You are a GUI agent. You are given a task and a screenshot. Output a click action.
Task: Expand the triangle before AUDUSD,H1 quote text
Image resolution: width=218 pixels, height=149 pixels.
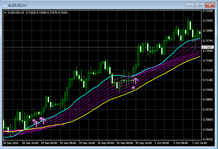(5, 13)
